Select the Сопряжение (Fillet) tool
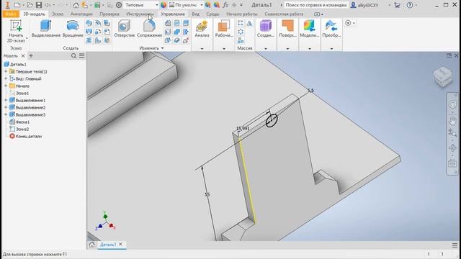Viewport: 461px width, 259px height. point(149,29)
